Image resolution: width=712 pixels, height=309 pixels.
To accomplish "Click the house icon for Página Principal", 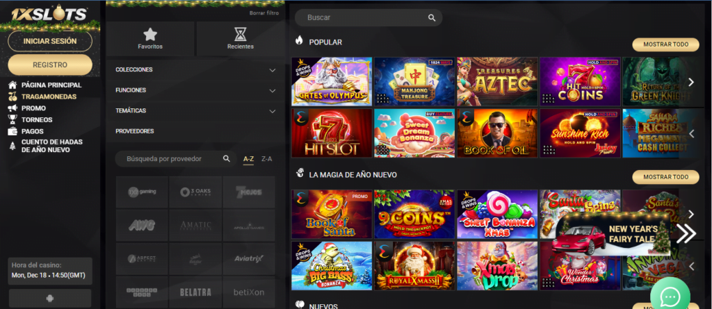I will (x=13, y=85).
